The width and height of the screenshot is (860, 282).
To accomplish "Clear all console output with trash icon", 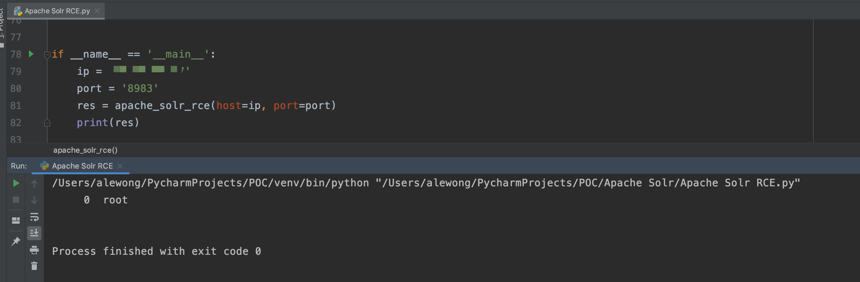I will click(34, 266).
